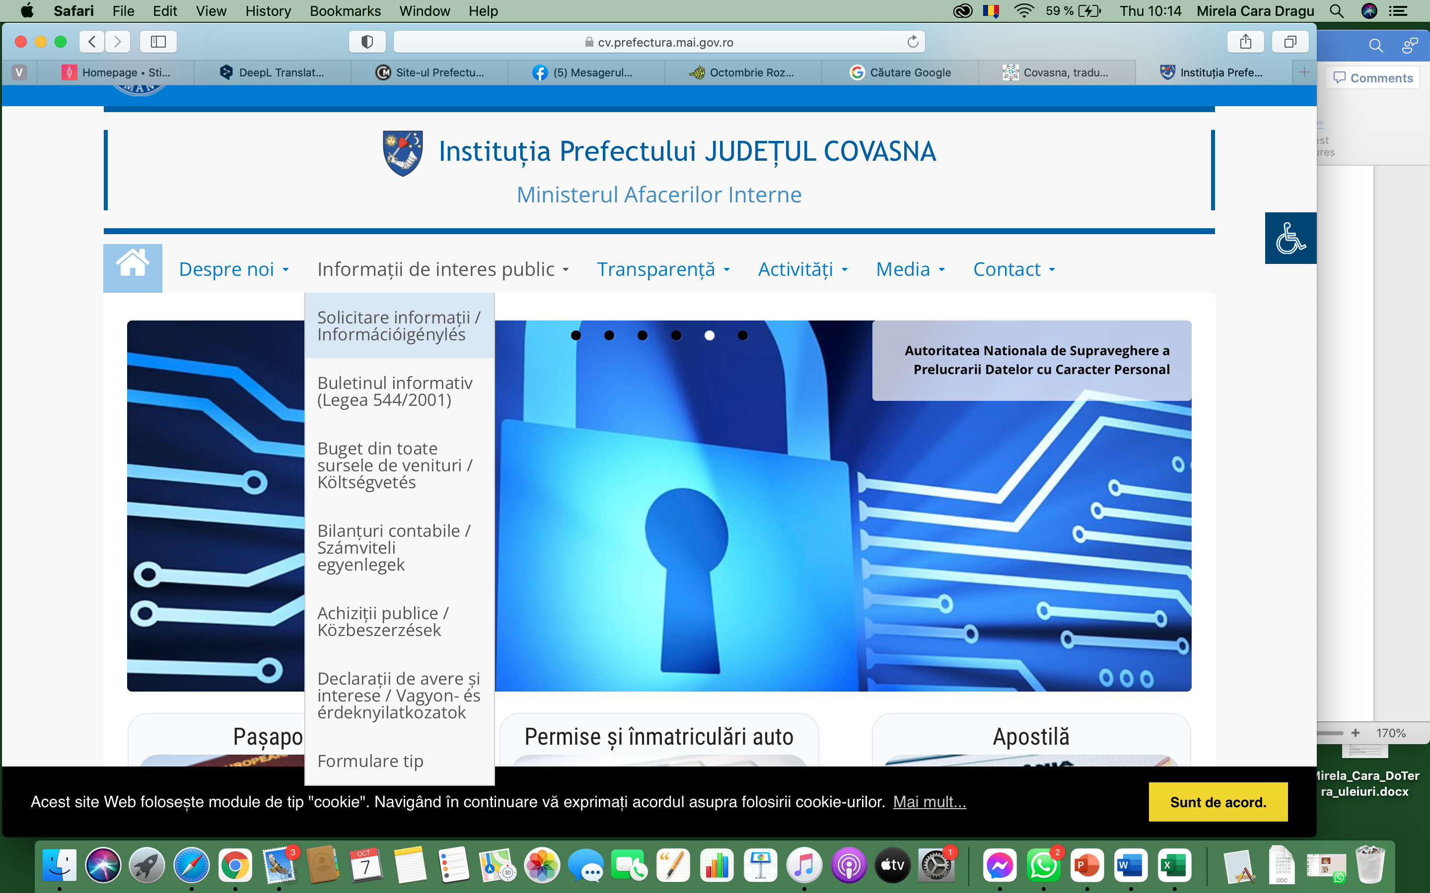Image resolution: width=1430 pixels, height=893 pixels.
Task: Show Safari sidebar panel
Action: pyautogui.click(x=158, y=41)
